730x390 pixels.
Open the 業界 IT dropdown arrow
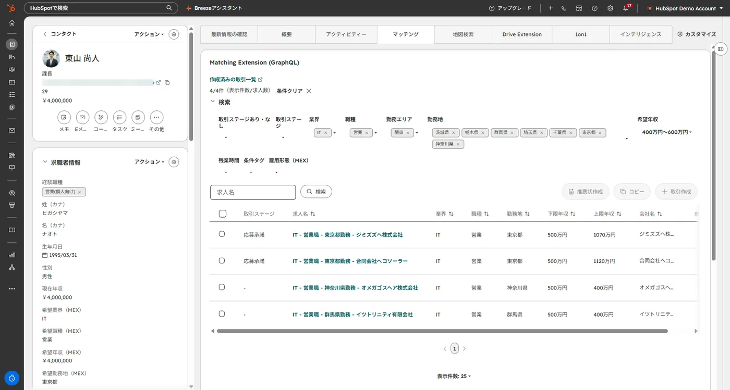(334, 133)
